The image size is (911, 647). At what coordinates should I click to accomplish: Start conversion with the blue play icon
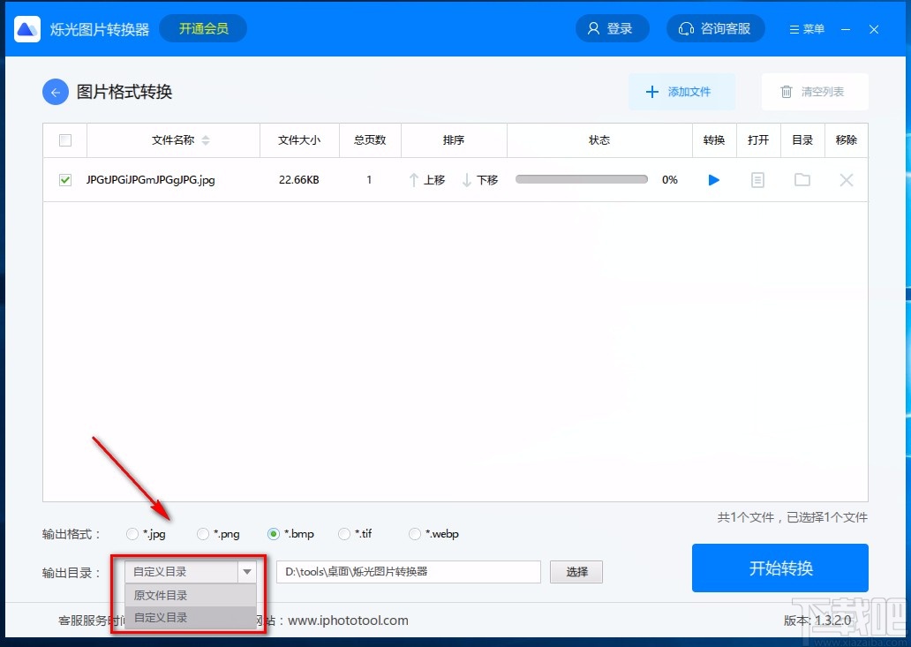point(714,179)
